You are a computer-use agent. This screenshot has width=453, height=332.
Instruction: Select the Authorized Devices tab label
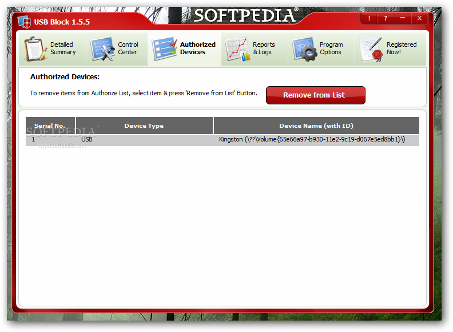tap(197, 48)
